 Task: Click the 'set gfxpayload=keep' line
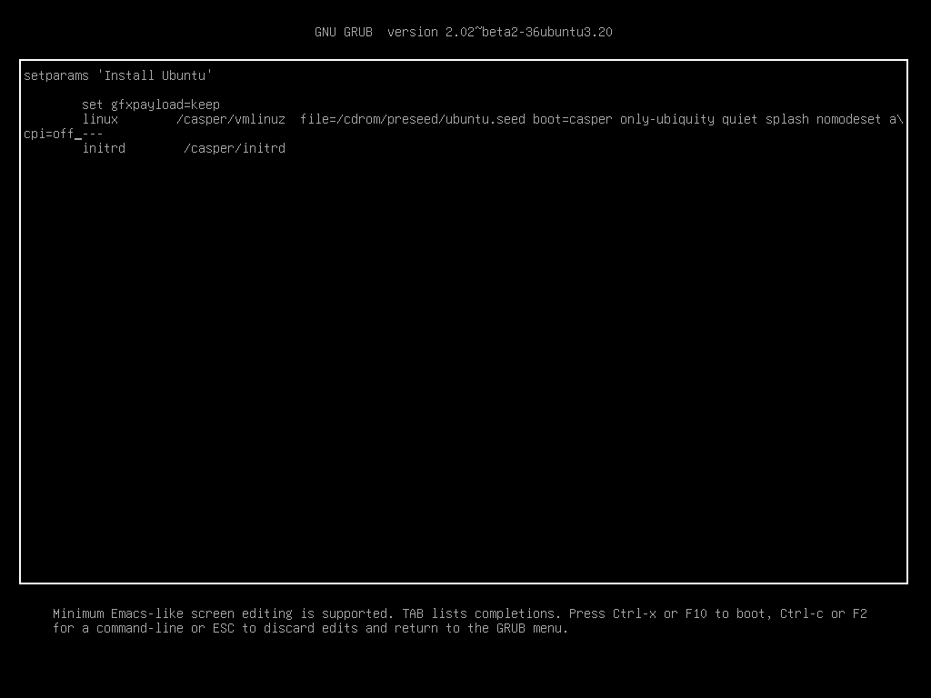(151, 105)
